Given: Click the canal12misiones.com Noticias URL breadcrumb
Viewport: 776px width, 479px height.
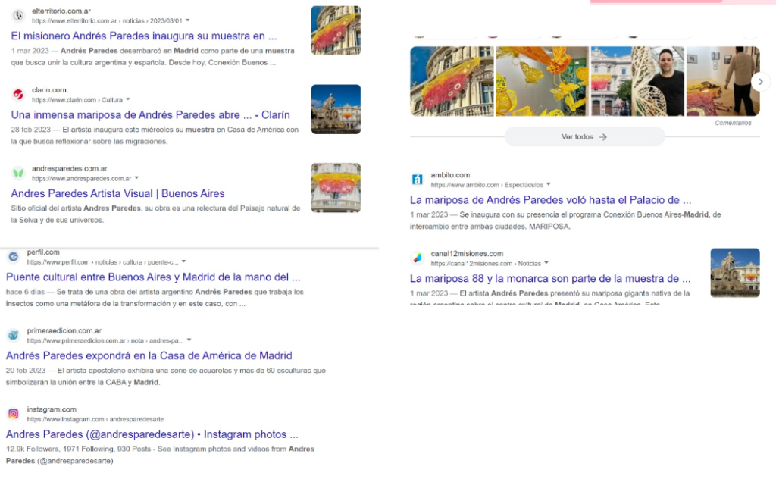Looking at the screenshot, I should (x=486, y=264).
